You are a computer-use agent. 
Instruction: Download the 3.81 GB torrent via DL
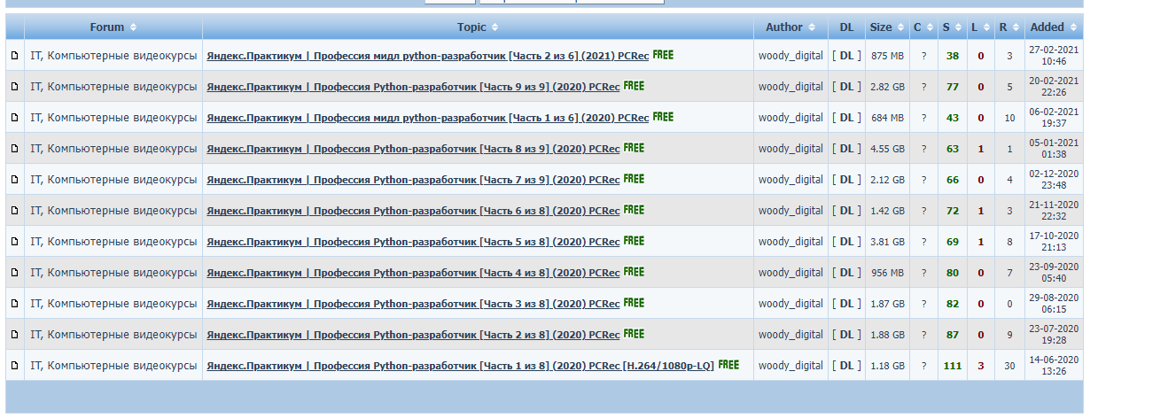click(x=846, y=242)
